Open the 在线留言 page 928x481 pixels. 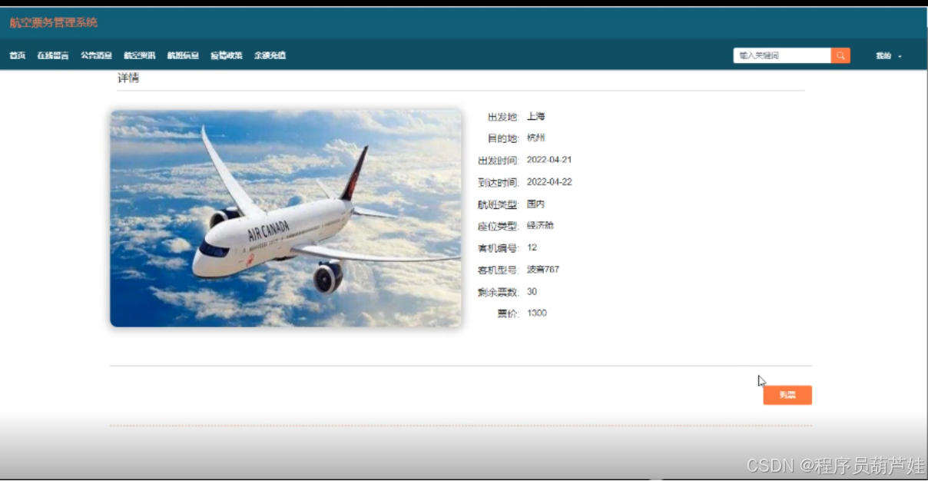click(51, 55)
